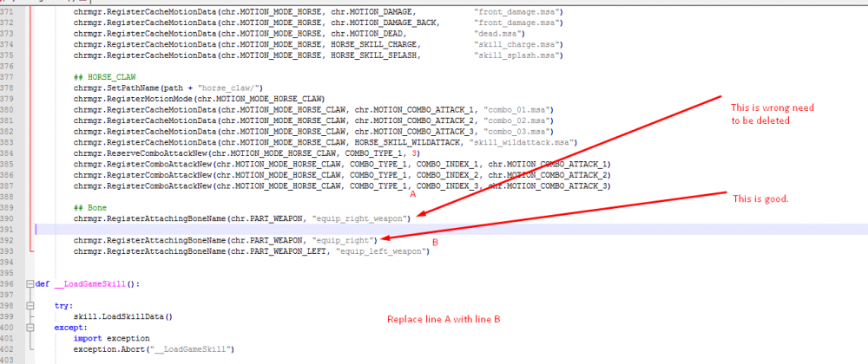868x364 pixels.
Task: Click line number 396 in the margin
Action: 9,284
